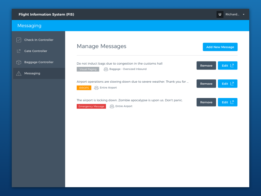This screenshot has width=261, height=196.
Task: Click 'Entire Airport' next to the IRROPS tag
Action: [108, 88]
